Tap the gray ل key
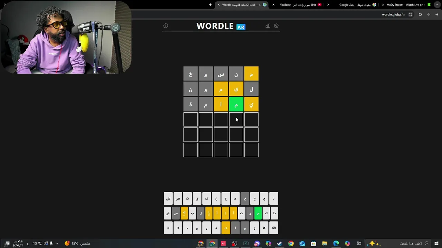The width and height of the screenshot is (442, 248). tap(201, 213)
